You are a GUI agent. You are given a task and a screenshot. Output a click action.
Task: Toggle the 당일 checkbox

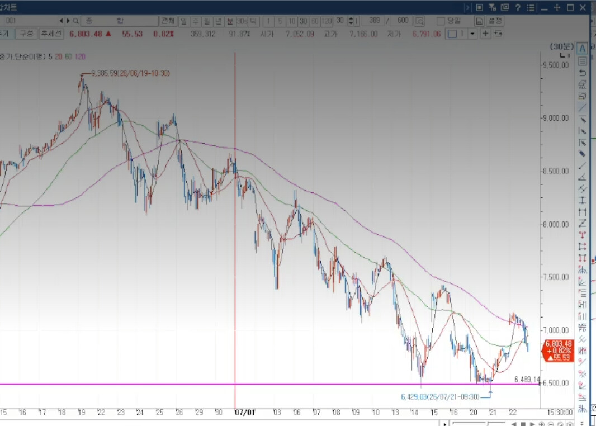441,21
